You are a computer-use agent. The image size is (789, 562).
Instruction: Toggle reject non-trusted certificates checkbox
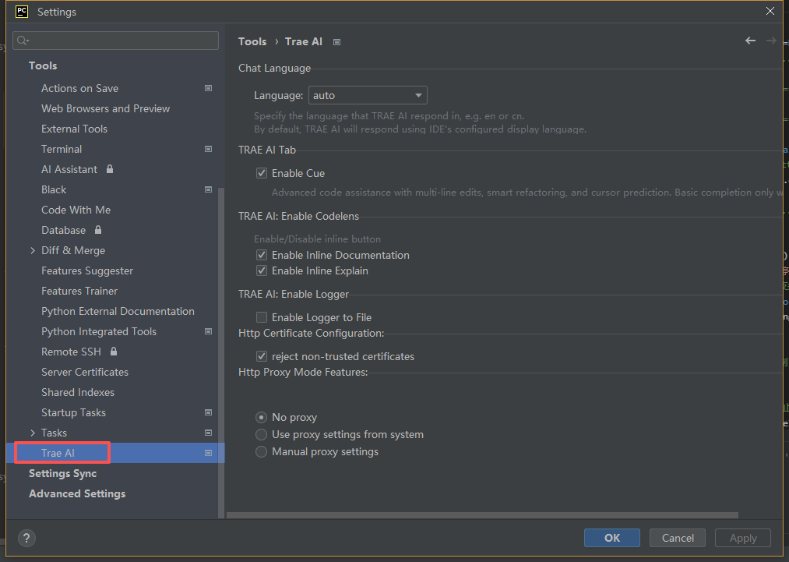(262, 356)
